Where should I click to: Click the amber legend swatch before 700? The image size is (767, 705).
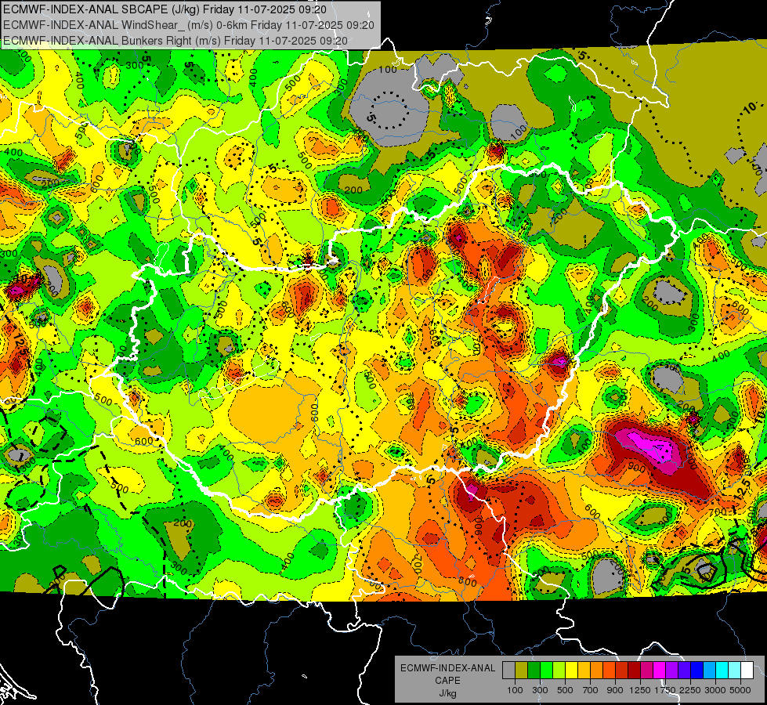[584, 670]
